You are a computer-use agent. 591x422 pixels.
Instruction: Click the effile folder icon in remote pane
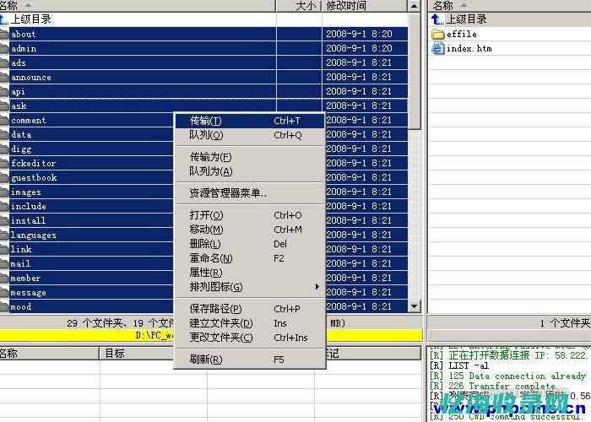click(x=437, y=35)
